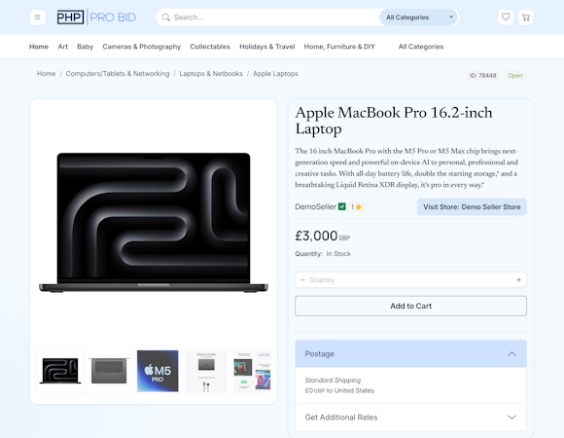
Task: Click the verified seller green checkmark
Action: [342, 206]
